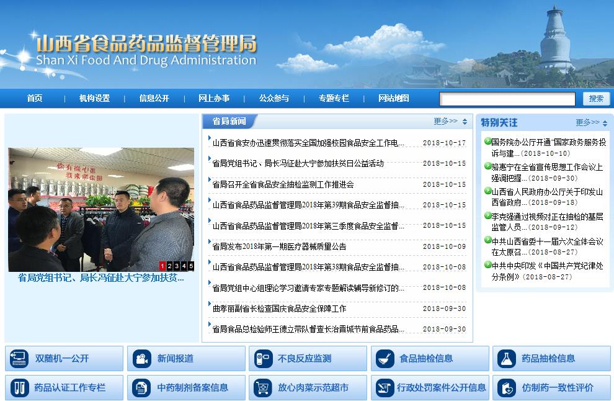614x401 pixels.
Task: Click inside the search input field
Action: (x=507, y=98)
